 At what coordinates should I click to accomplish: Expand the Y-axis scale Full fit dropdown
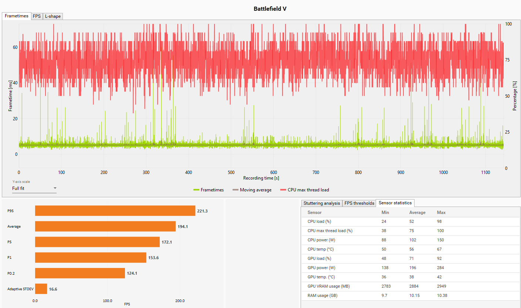tap(34, 188)
